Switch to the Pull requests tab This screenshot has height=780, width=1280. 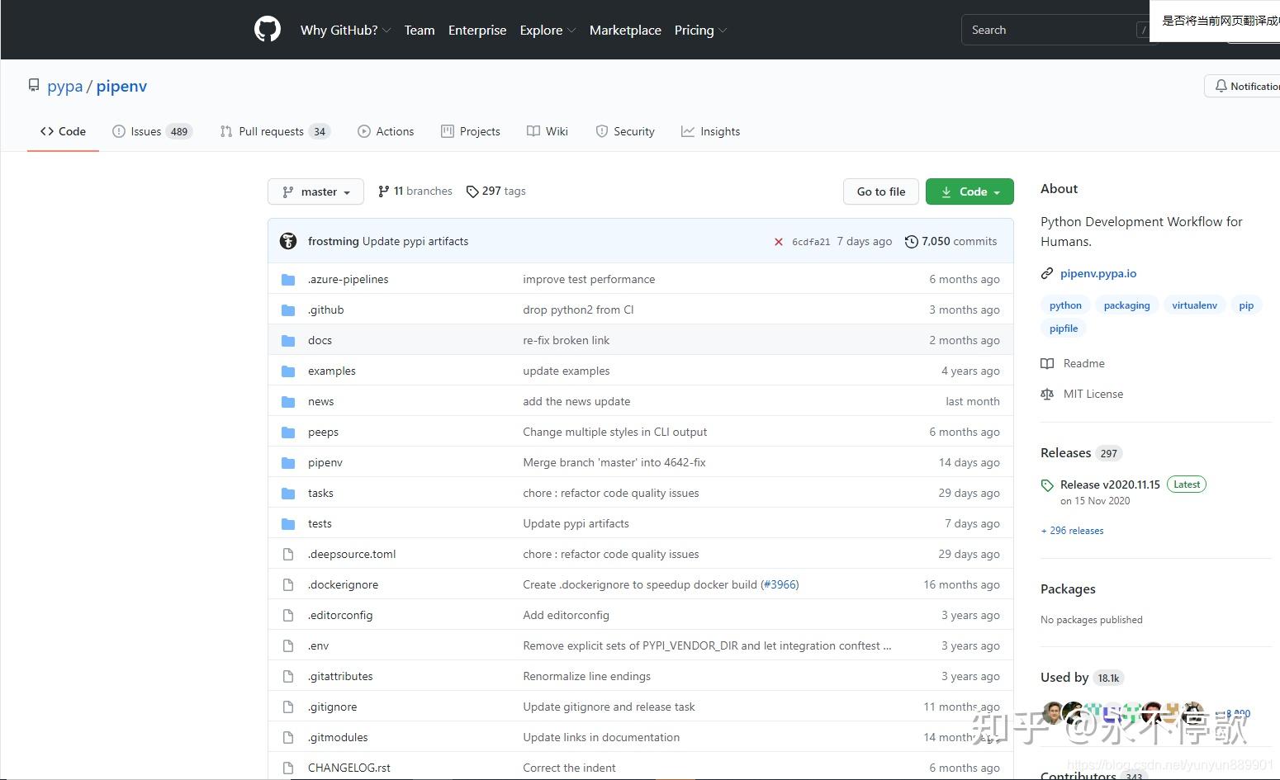275,131
